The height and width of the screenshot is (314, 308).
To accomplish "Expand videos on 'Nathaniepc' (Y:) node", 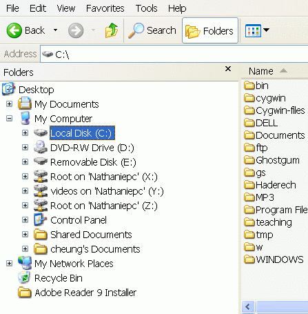I will [x=25, y=191].
